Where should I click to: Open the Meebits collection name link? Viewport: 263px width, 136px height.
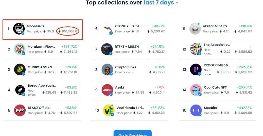[210, 108]
